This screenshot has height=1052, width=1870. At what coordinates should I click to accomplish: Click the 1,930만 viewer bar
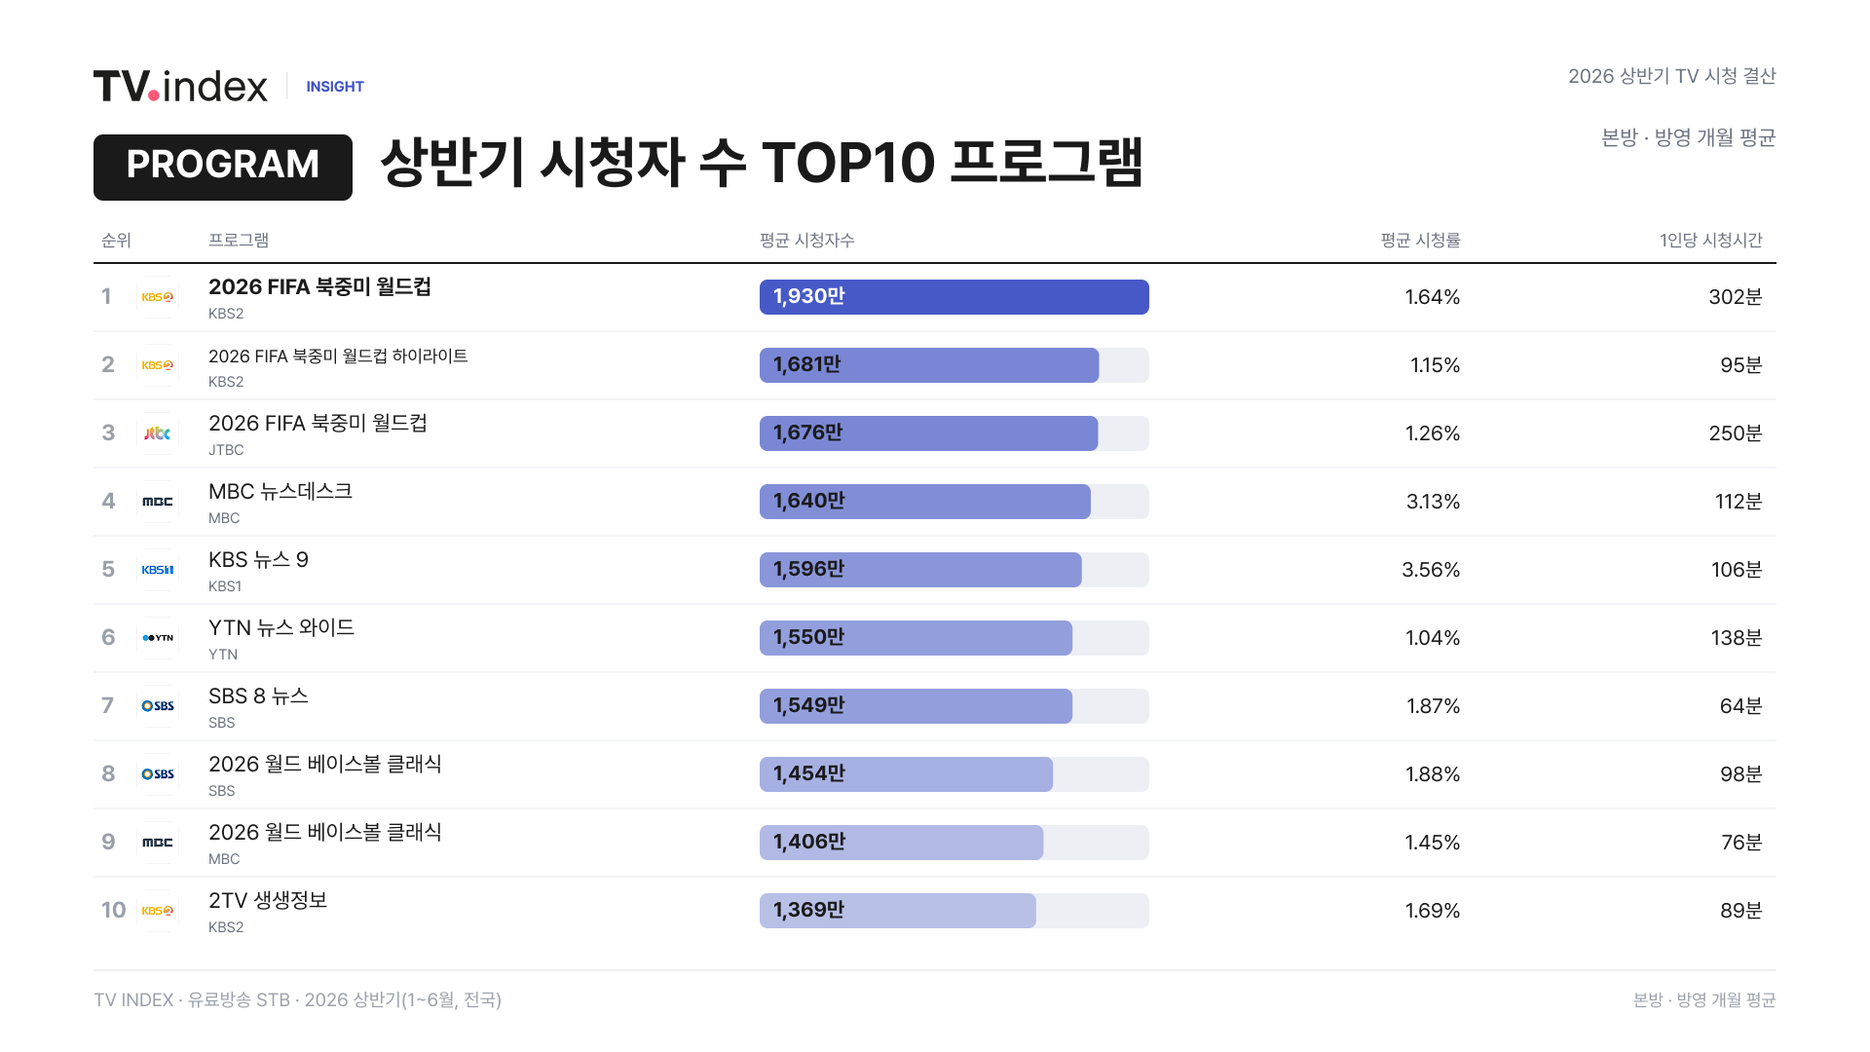[954, 297]
